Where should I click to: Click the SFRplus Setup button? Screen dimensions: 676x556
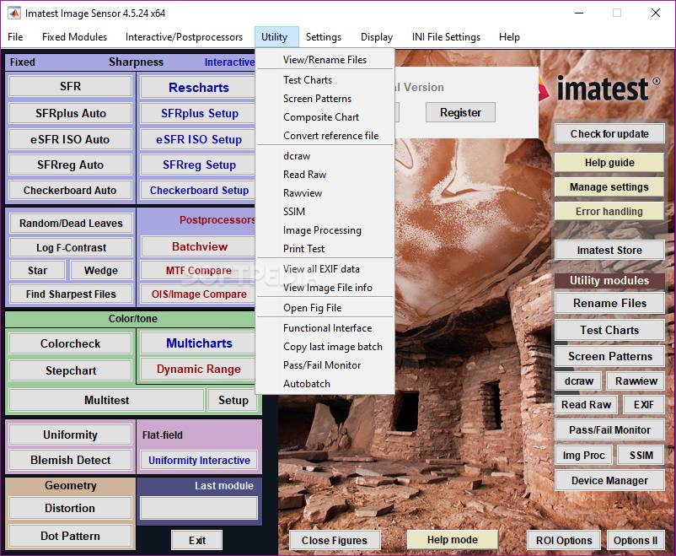(x=199, y=114)
